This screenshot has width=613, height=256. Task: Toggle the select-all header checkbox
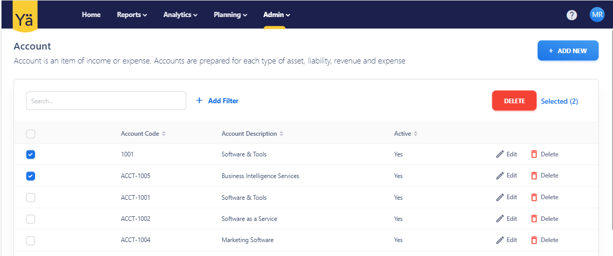click(30, 134)
